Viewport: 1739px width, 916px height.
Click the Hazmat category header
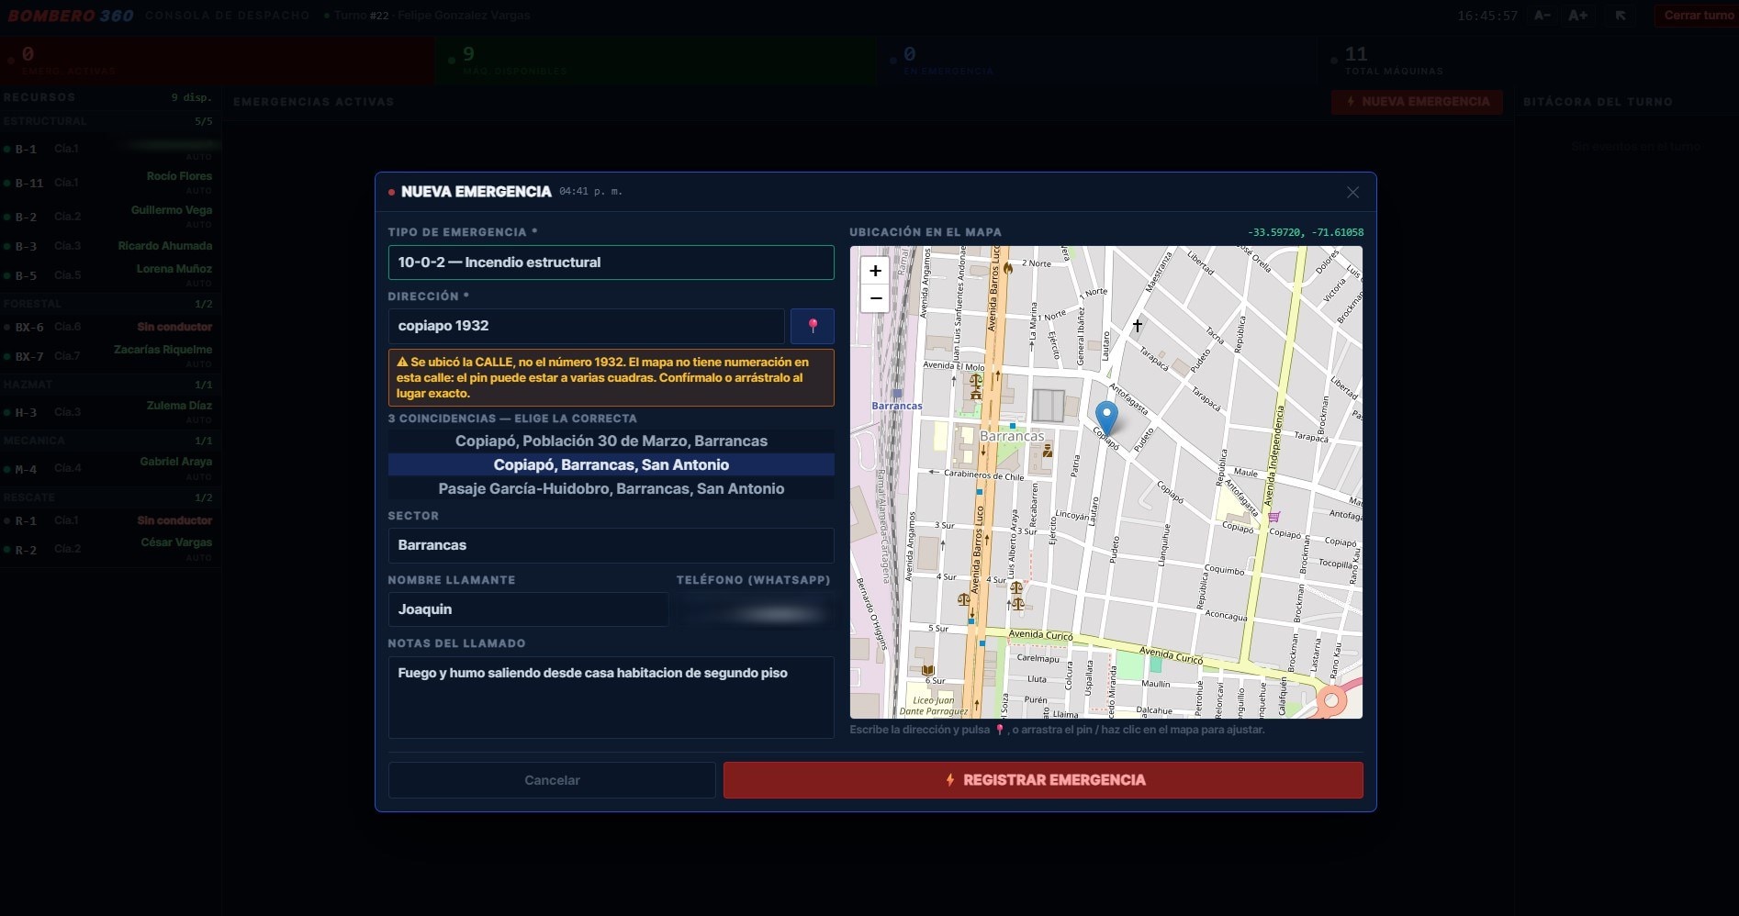tap(110, 385)
